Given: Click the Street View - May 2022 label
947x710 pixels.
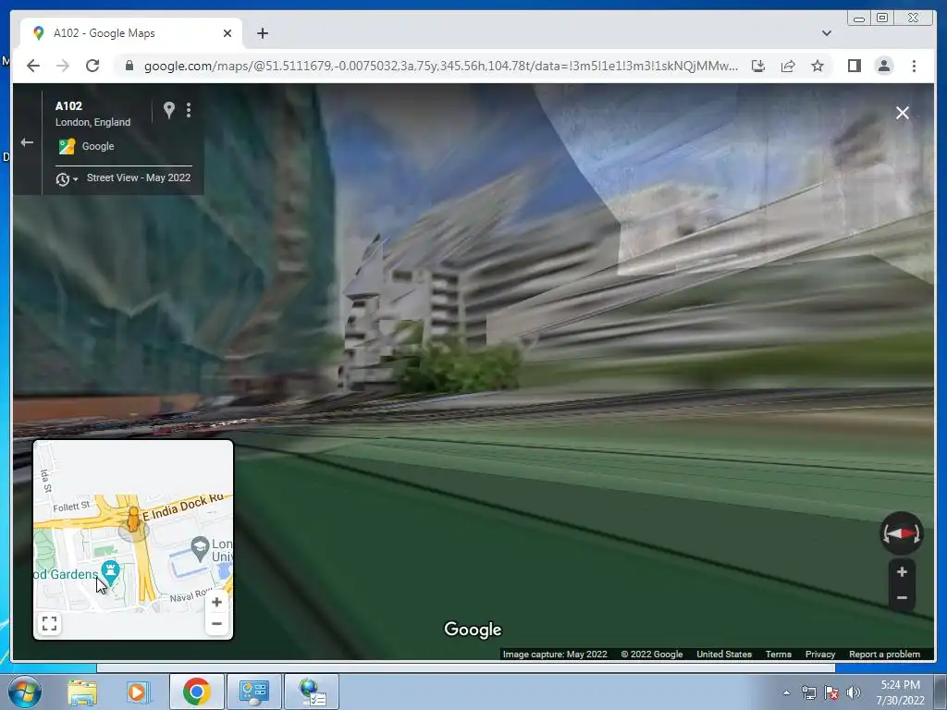Looking at the screenshot, I should pyautogui.click(x=139, y=177).
